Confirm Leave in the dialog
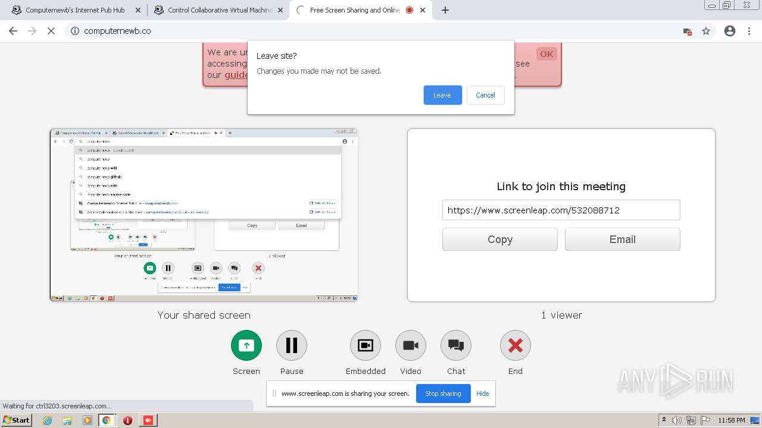The height and width of the screenshot is (428, 762). click(x=442, y=95)
